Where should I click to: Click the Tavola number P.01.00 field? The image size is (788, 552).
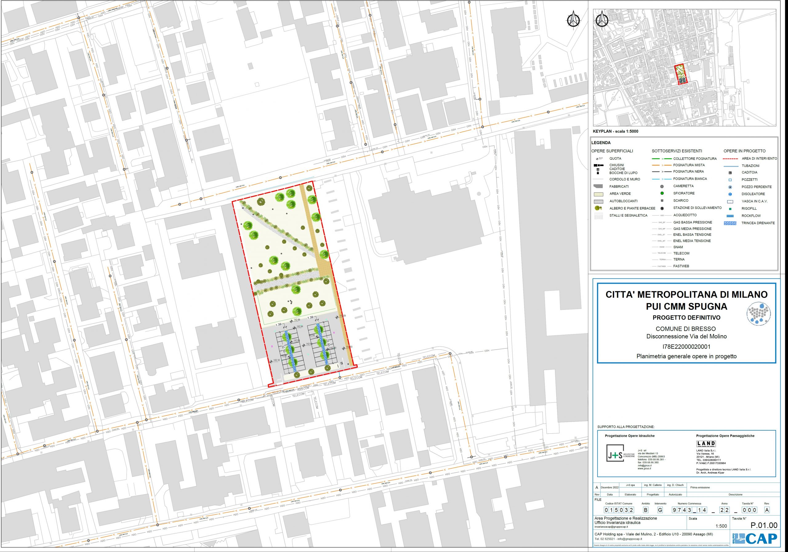click(764, 525)
